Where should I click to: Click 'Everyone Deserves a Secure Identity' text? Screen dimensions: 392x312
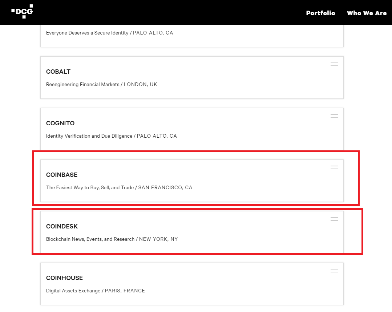coord(87,33)
